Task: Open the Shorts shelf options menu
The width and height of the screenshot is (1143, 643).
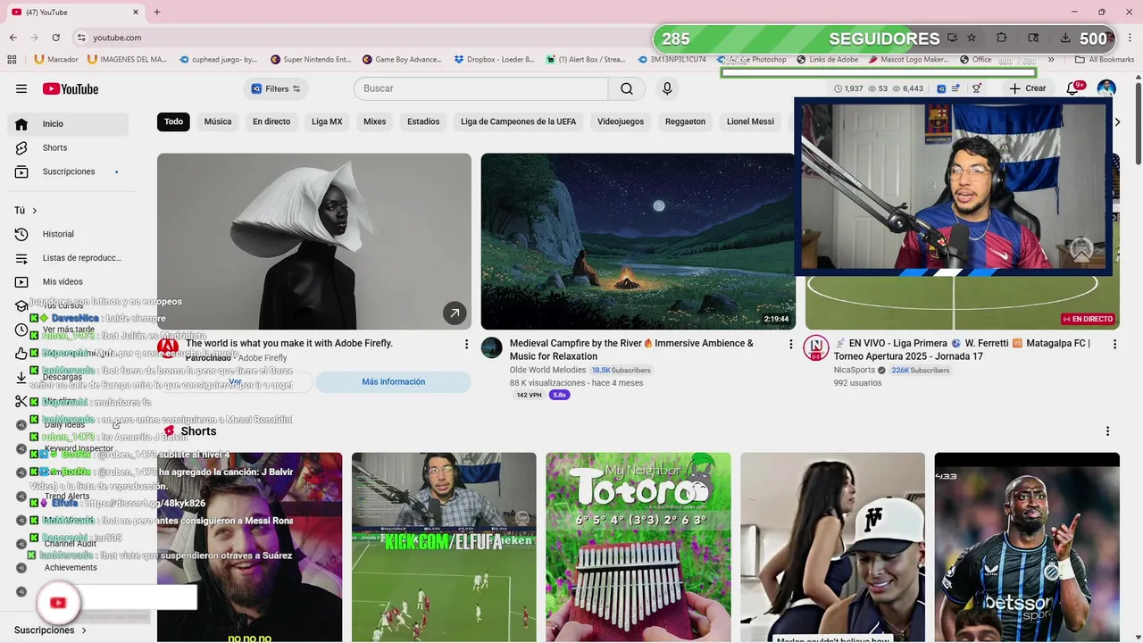Action: click(1107, 431)
